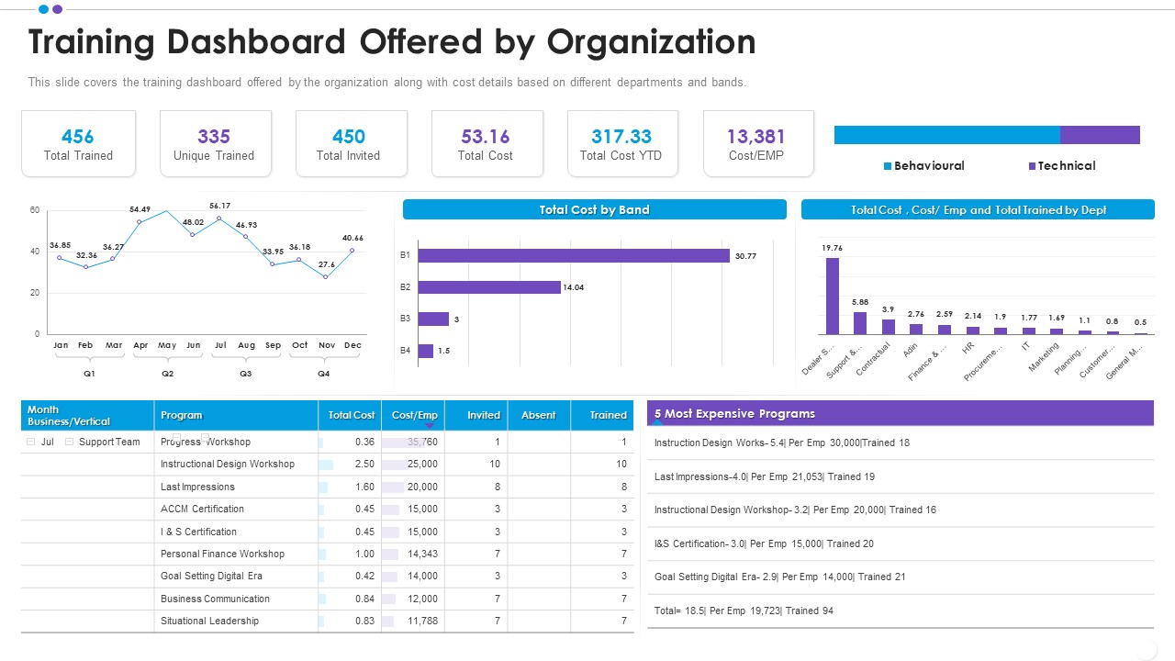Select the purple Technical portion of the bar
This screenshot has width=1175, height=661.
pyautogui.click(x=1100, y=135)
